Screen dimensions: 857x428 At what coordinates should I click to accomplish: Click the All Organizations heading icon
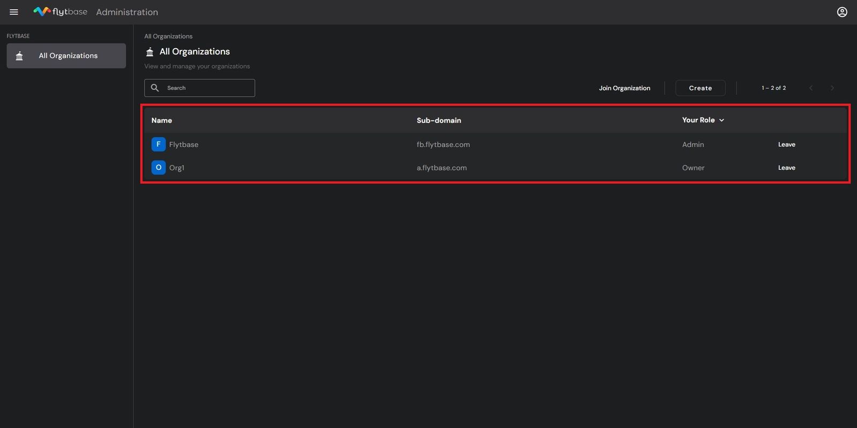[150, 52]
